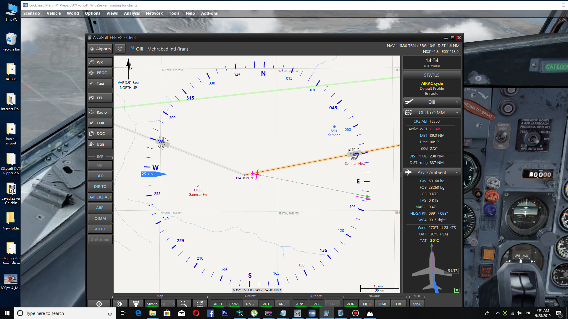Click the magnifier zoom map icon

[x=184, y=304]
